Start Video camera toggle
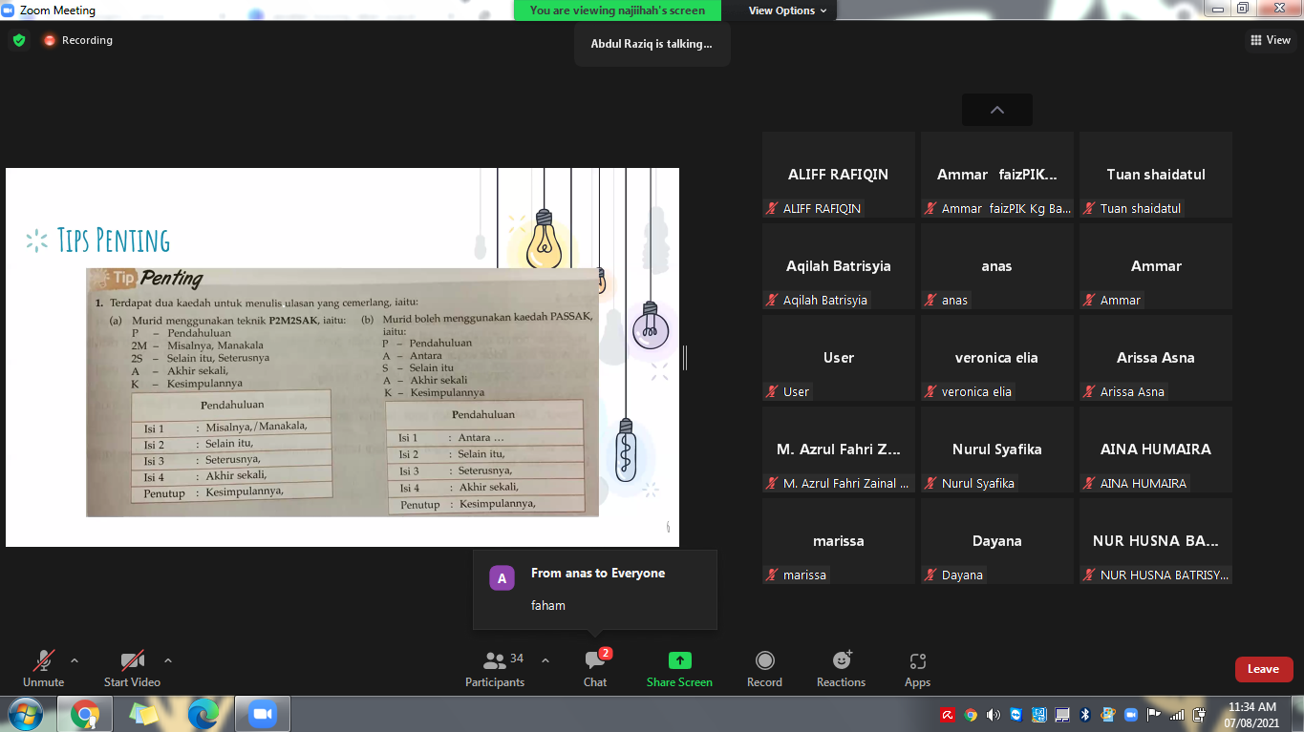 (132, 661)
